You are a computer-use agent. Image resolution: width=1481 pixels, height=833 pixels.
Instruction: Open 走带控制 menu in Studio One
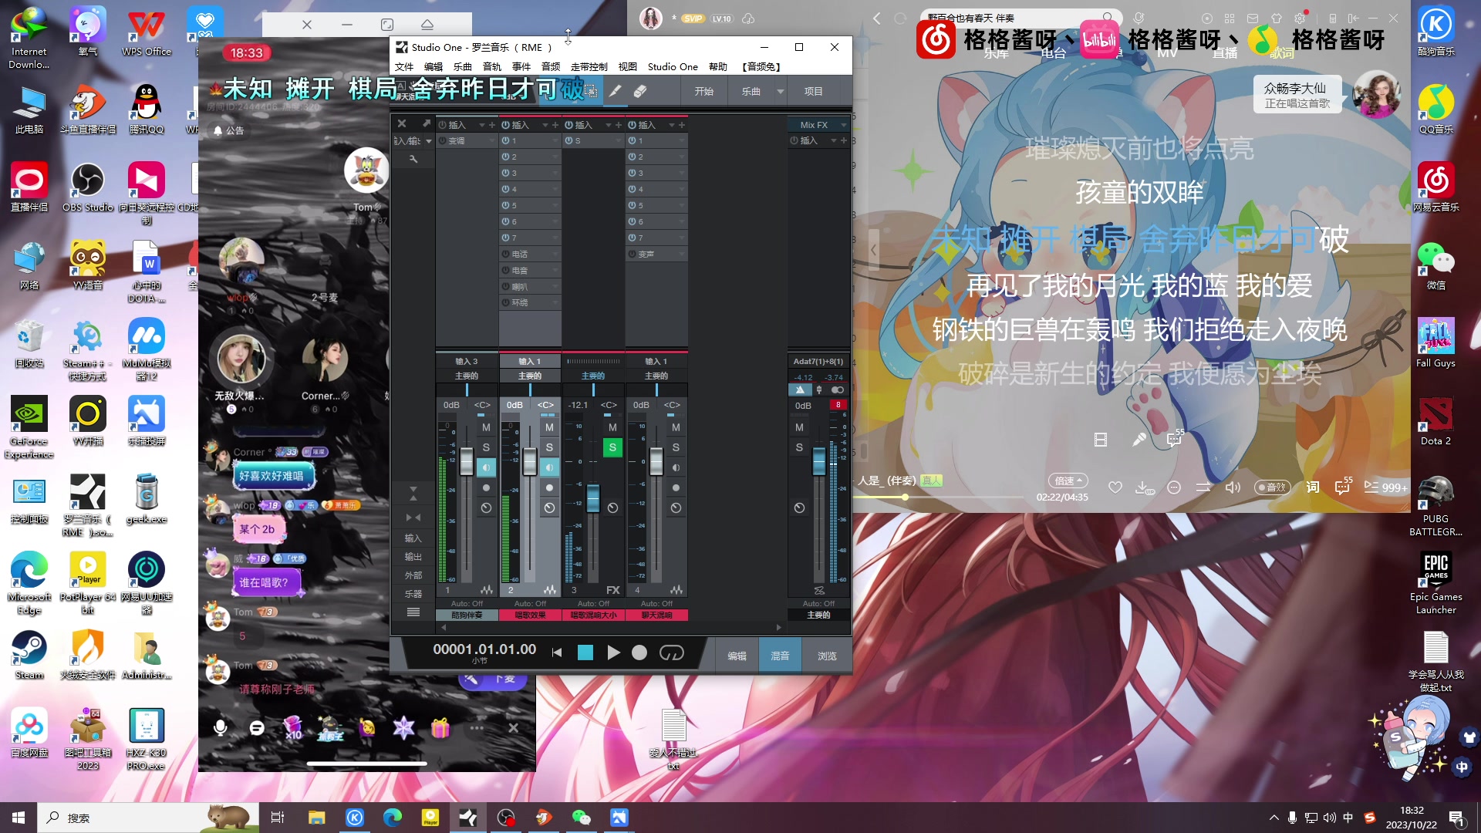pos(589,67)
